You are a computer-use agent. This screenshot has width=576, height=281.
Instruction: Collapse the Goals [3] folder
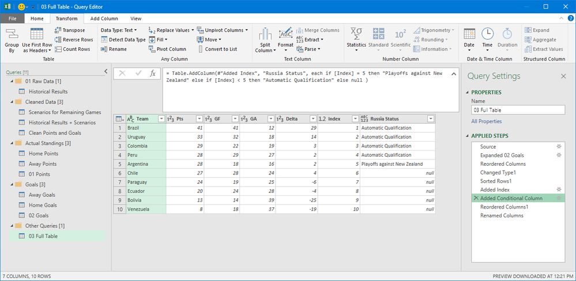(12, 184)
